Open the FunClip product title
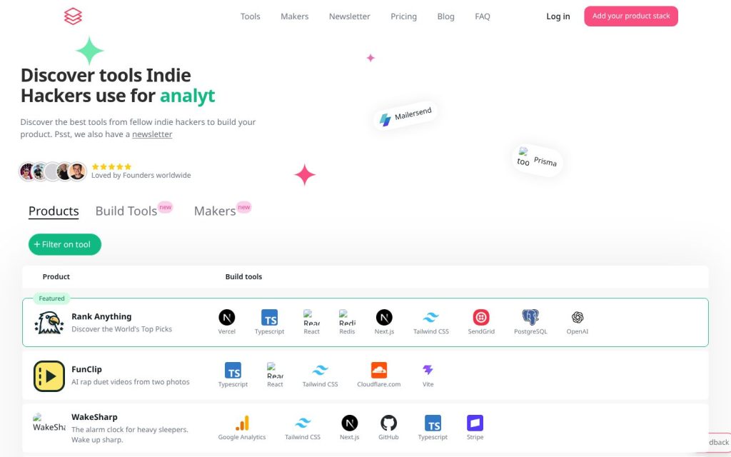 (86, 369)
